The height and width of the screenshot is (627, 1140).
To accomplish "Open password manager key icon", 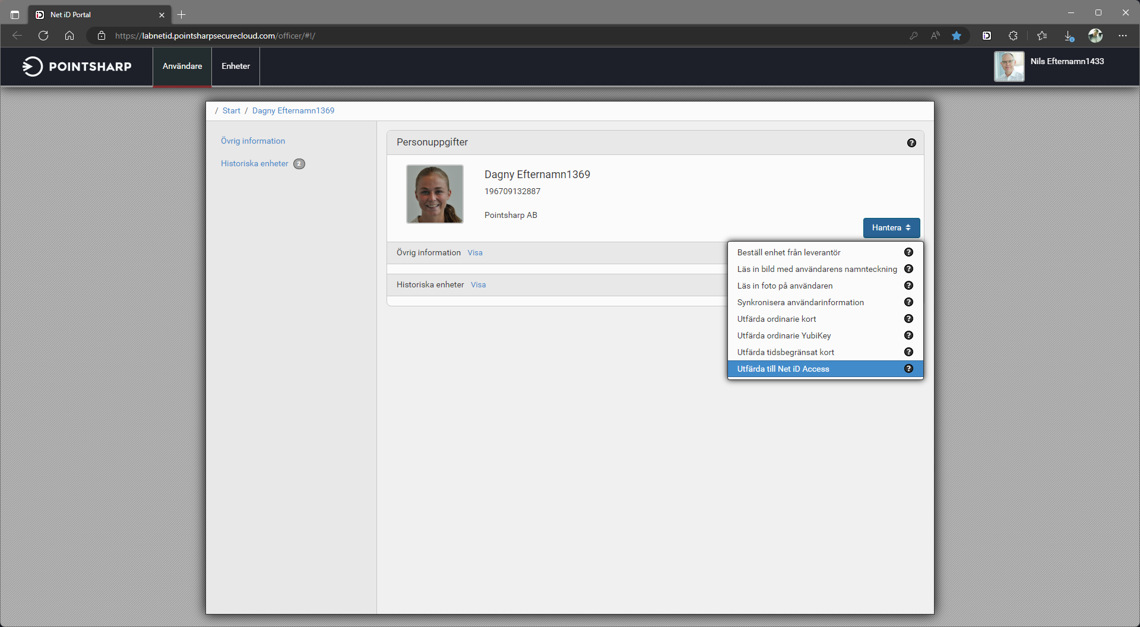I will tap(914, 36).
